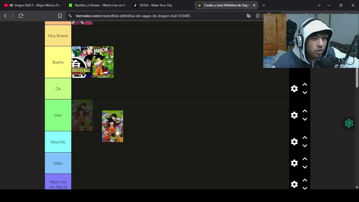Open settings gear for Meh tier
The height and width of the screenshot is (202, 359).
[294, 115]
